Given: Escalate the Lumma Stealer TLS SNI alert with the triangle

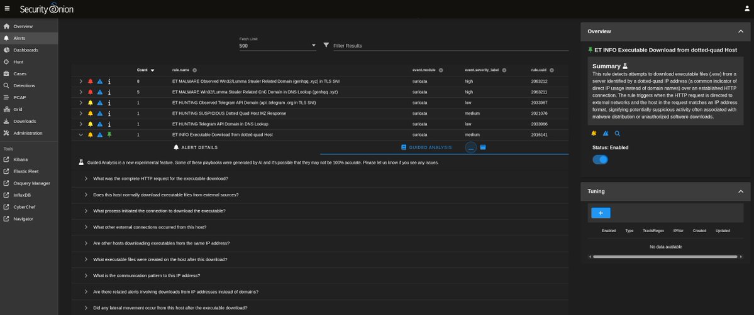Looking at the screenshot, I should point(99,82).
